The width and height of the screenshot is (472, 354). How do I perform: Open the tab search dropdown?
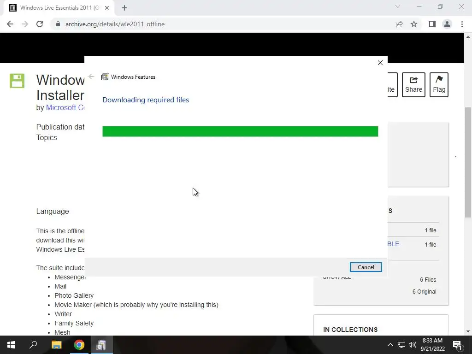398,6
